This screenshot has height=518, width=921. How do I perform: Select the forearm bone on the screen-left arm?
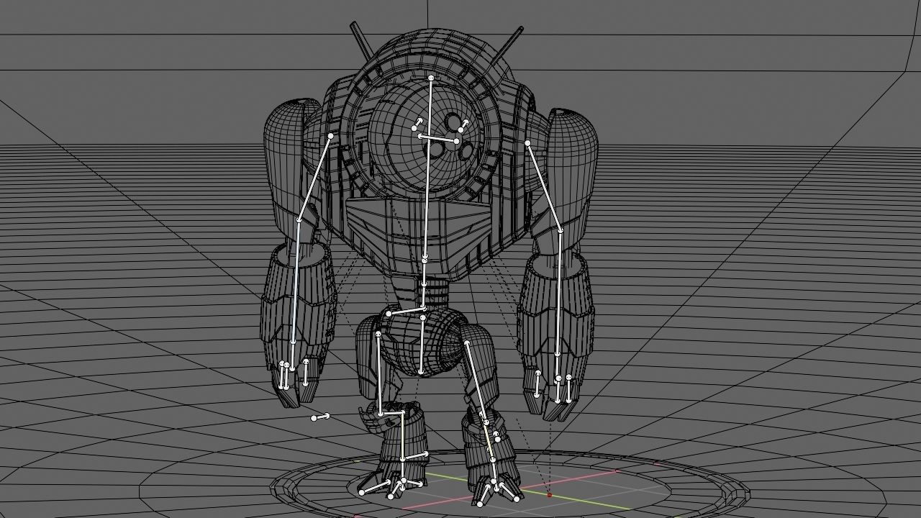pyautogui.click(x=295, y=282)
